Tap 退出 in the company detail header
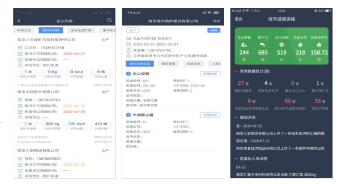 coord(217,21)
